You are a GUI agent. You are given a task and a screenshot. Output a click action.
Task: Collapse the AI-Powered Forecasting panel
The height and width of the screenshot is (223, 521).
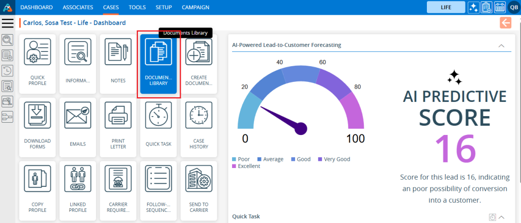point(501,45)
